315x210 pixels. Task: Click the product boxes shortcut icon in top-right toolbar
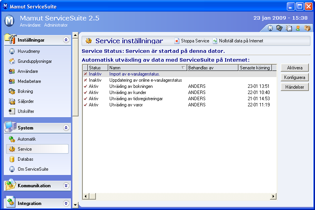pyautogui.click(x=307, y=28)
